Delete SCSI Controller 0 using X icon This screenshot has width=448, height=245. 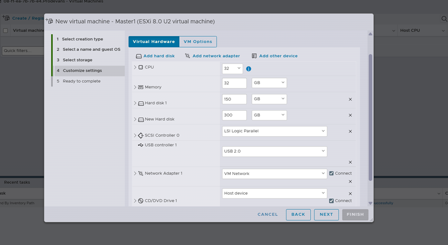(350, 131)
